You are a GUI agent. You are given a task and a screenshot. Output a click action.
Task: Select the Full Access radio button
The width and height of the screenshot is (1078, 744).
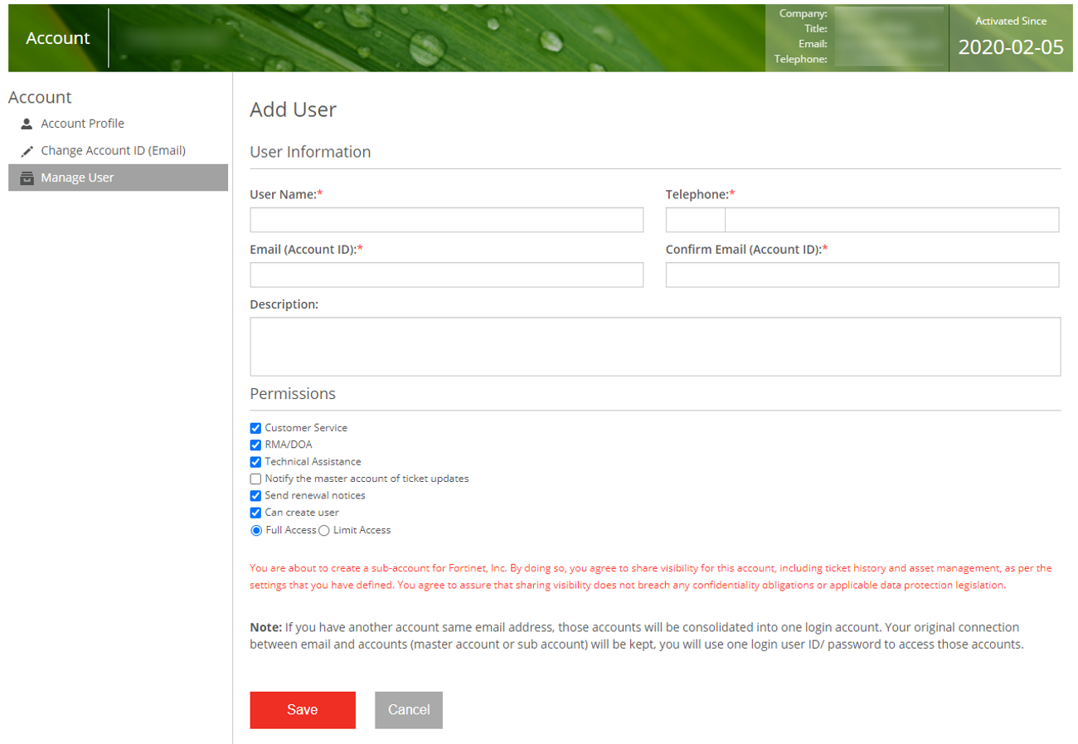256,530
